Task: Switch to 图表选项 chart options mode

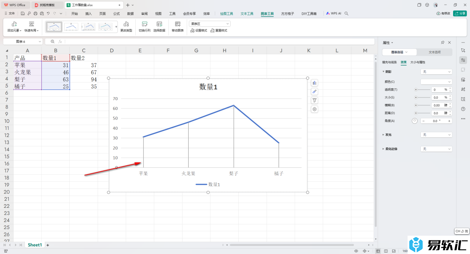Action: pos(399,52)
